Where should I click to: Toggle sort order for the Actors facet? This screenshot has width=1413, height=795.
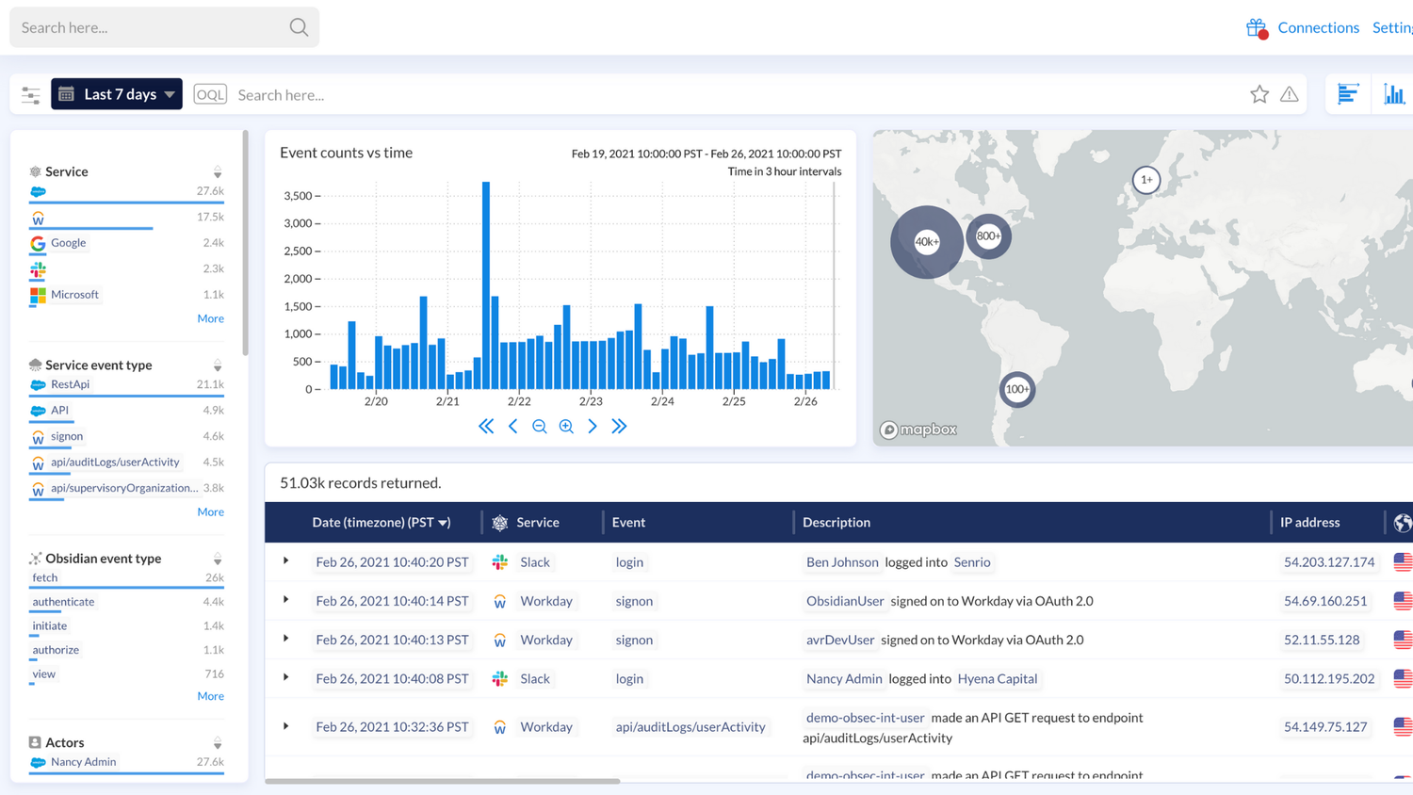(x=218, y=742)
